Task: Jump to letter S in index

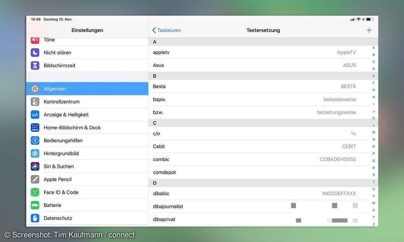Action: pyautogui.click(x=374, y=175)
